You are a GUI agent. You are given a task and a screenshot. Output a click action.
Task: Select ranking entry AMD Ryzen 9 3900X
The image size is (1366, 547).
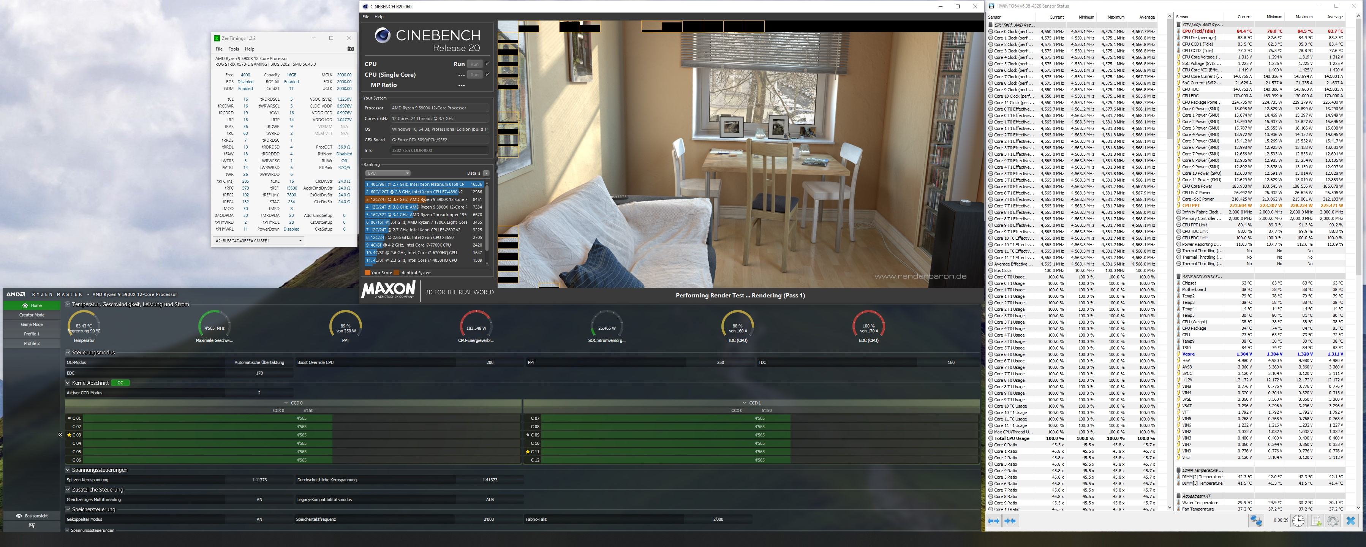(424, 207)
